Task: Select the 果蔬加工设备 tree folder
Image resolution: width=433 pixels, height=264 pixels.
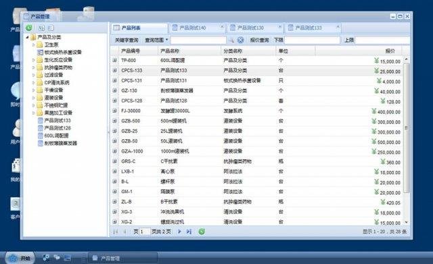Action: pos(58,113)
